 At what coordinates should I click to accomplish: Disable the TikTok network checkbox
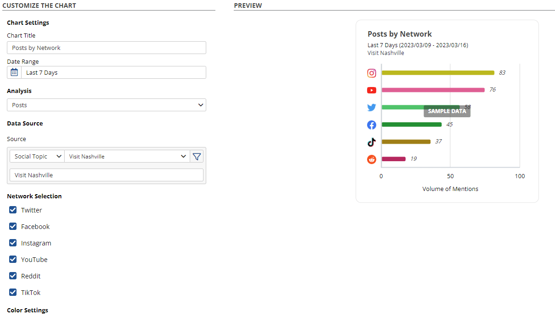click(13, 293)
